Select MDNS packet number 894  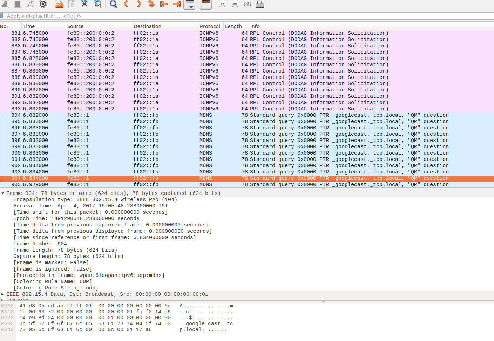247,115
